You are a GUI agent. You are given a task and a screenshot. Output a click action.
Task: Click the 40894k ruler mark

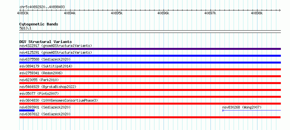[70, 13]
